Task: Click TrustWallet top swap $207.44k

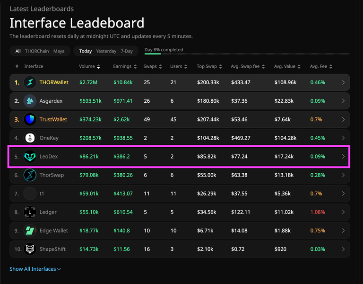Action: click(208, 119)
